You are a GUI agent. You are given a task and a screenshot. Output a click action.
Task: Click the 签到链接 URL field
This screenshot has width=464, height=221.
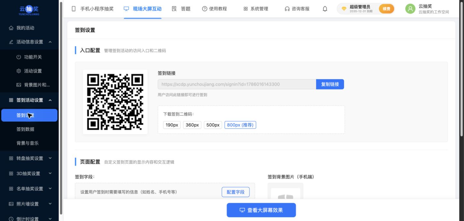click(x=237, y=84)
